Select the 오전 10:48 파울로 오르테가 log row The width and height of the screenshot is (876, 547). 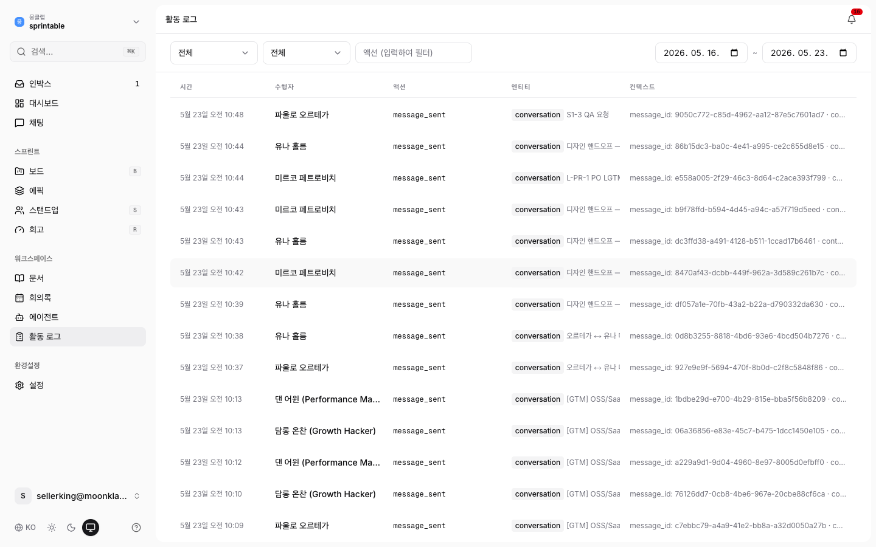513,115
